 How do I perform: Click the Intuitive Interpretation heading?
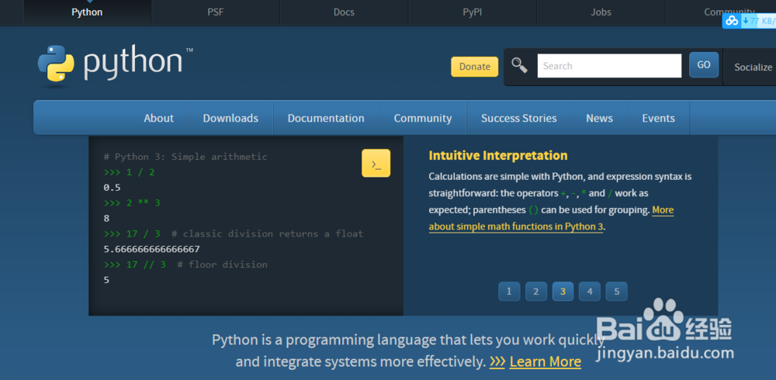[x=498, y=155]
